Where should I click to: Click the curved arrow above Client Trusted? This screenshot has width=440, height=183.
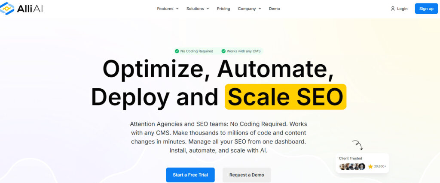click(x=357, y=145)
